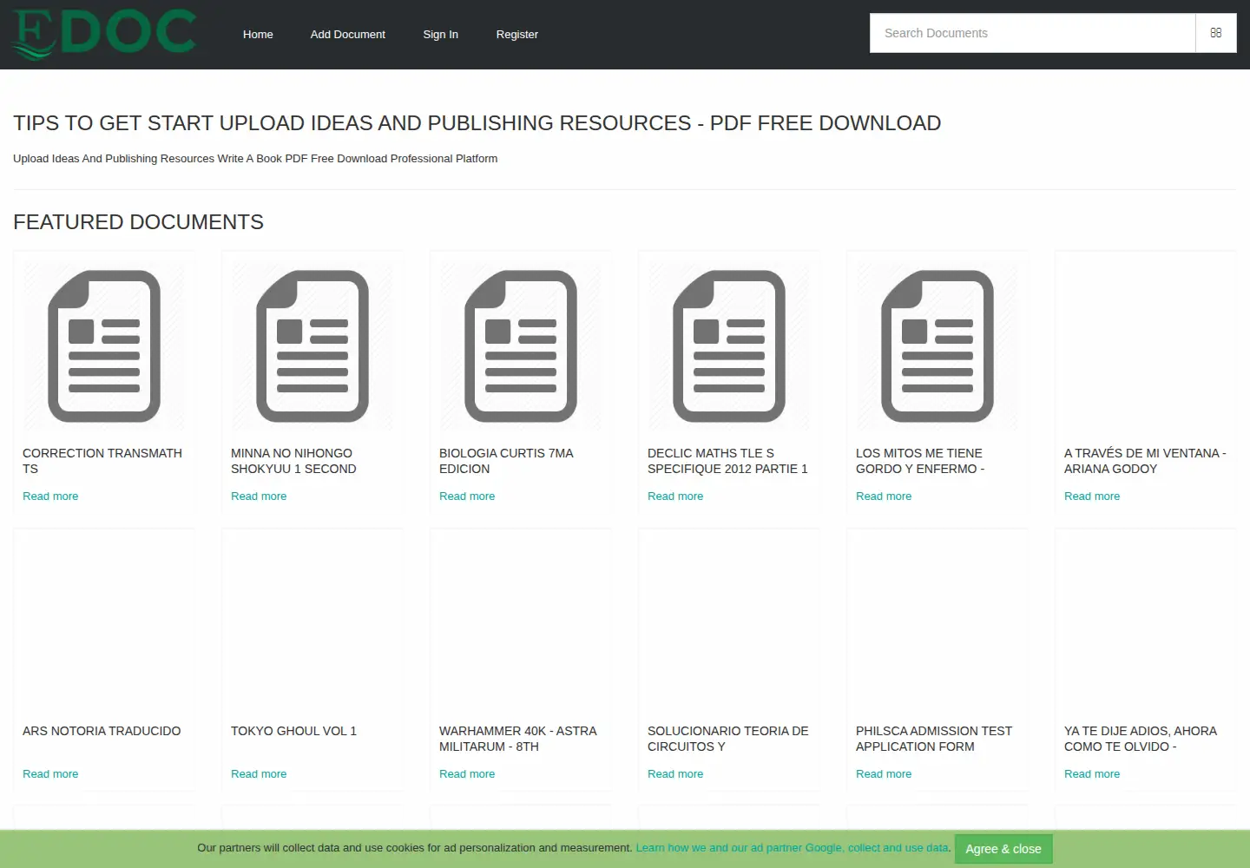This screenshot has width=1250, height=868.
Task: Read more about Biologia Curtis 7MA Edicion
Action: tap(467, 496)
